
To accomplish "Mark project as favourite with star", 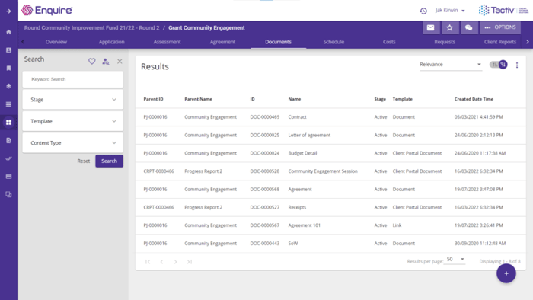I will [x=449, y=27].
